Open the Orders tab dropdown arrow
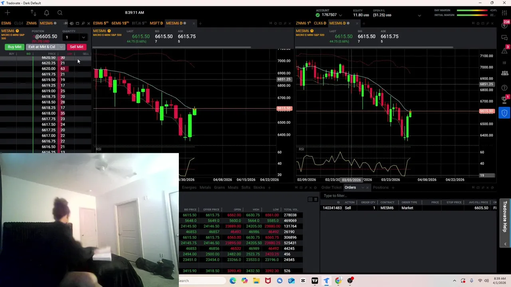Screen dimensions: 511x287 tap(362, 187)
